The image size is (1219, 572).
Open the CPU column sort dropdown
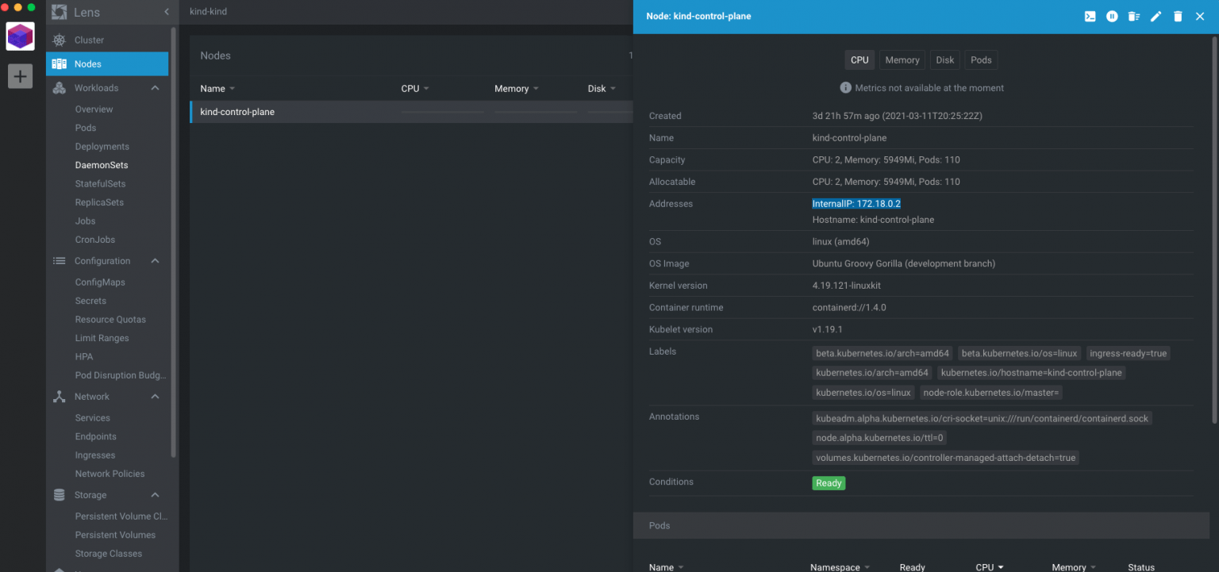(428, 88)
